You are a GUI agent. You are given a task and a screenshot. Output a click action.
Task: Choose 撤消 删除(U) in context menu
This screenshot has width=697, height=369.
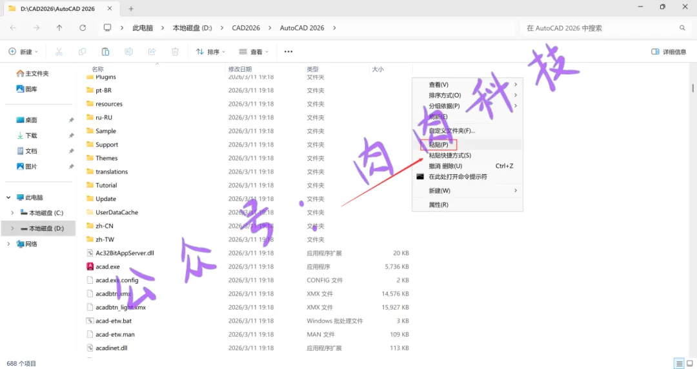[468, 166]
